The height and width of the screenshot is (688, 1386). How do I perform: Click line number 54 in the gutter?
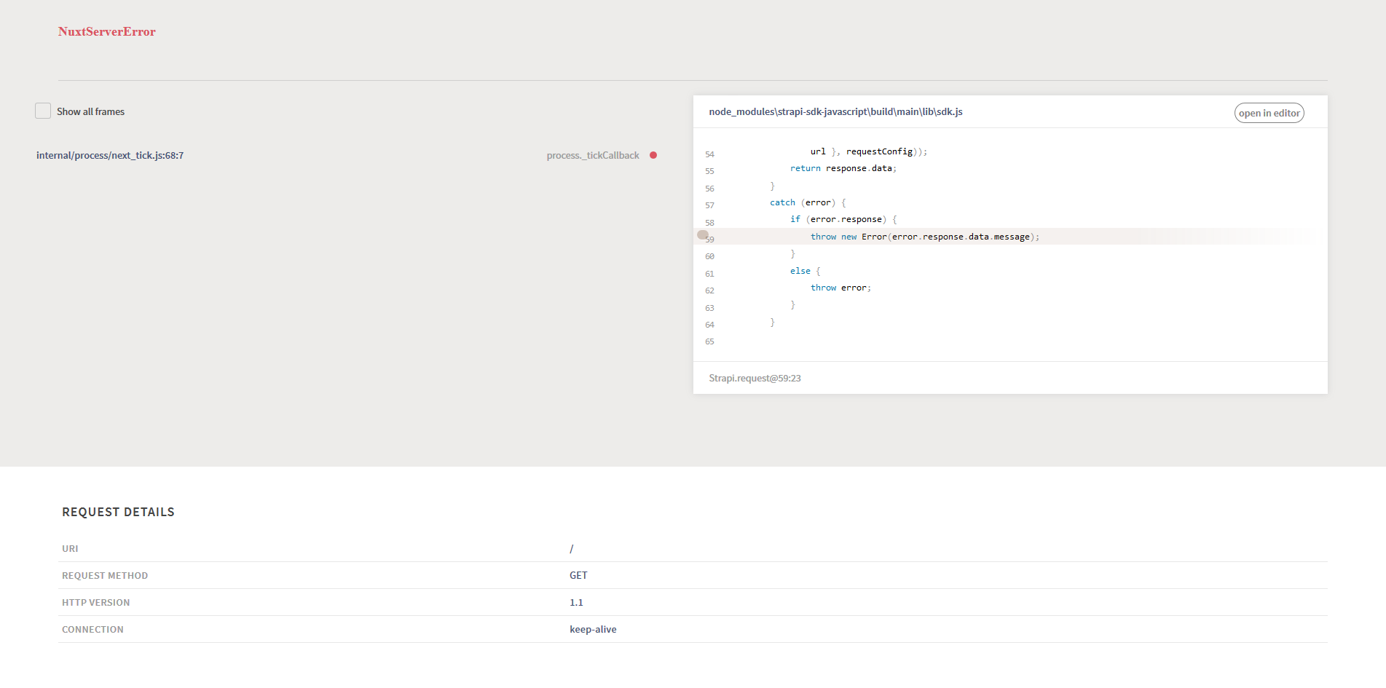[709, 154]
